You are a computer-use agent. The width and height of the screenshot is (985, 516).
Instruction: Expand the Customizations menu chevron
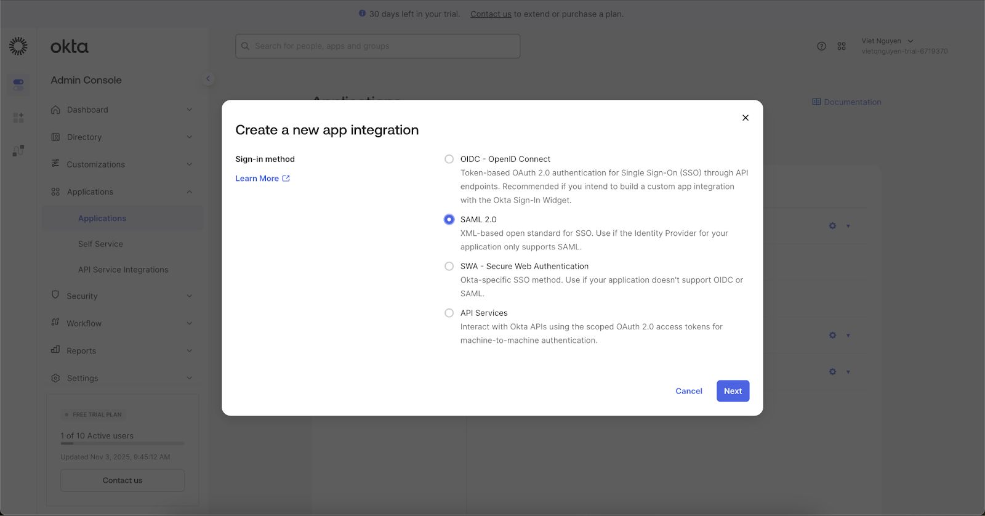pyautogui.click(x=190, y=164)
